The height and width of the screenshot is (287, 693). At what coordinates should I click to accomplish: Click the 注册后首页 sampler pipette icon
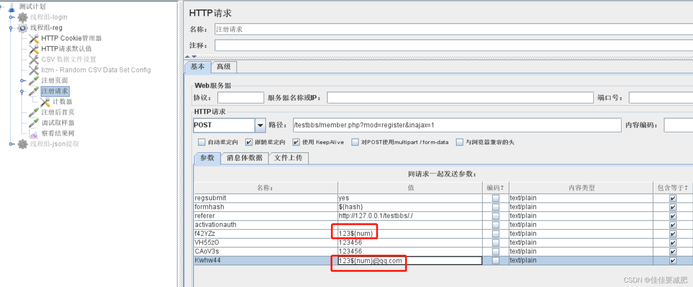pyautogui.click(x=34, y=112)
